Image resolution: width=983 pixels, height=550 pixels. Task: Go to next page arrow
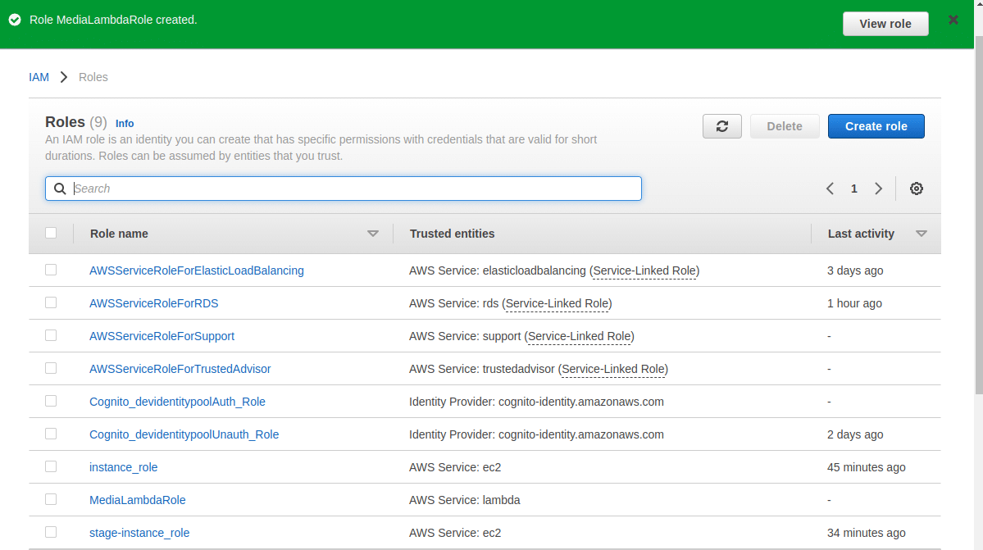(878, 189)
